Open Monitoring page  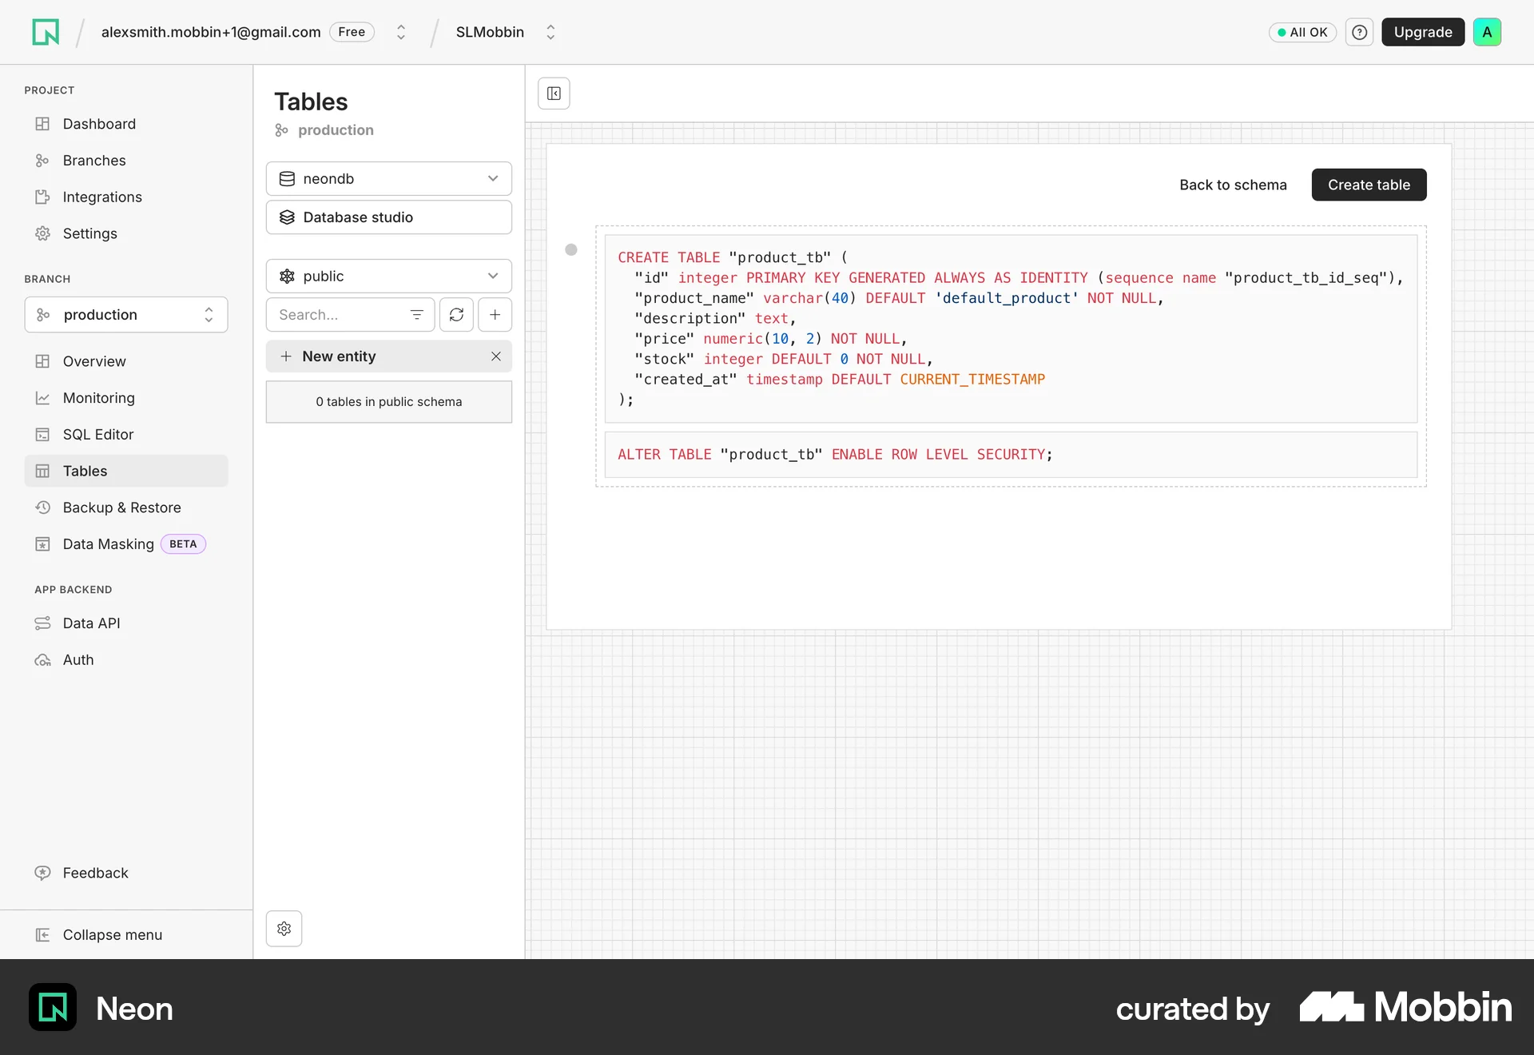(126, 398)
